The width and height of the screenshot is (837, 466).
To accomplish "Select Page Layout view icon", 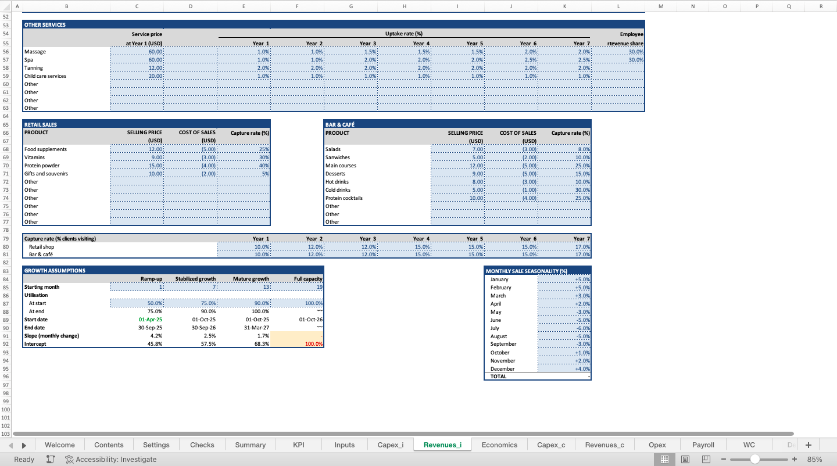I will coord(686,459).
